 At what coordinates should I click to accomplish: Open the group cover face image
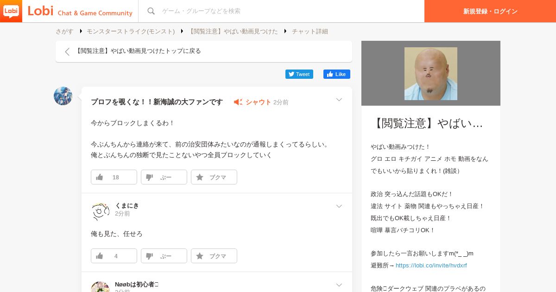[431, 74]
